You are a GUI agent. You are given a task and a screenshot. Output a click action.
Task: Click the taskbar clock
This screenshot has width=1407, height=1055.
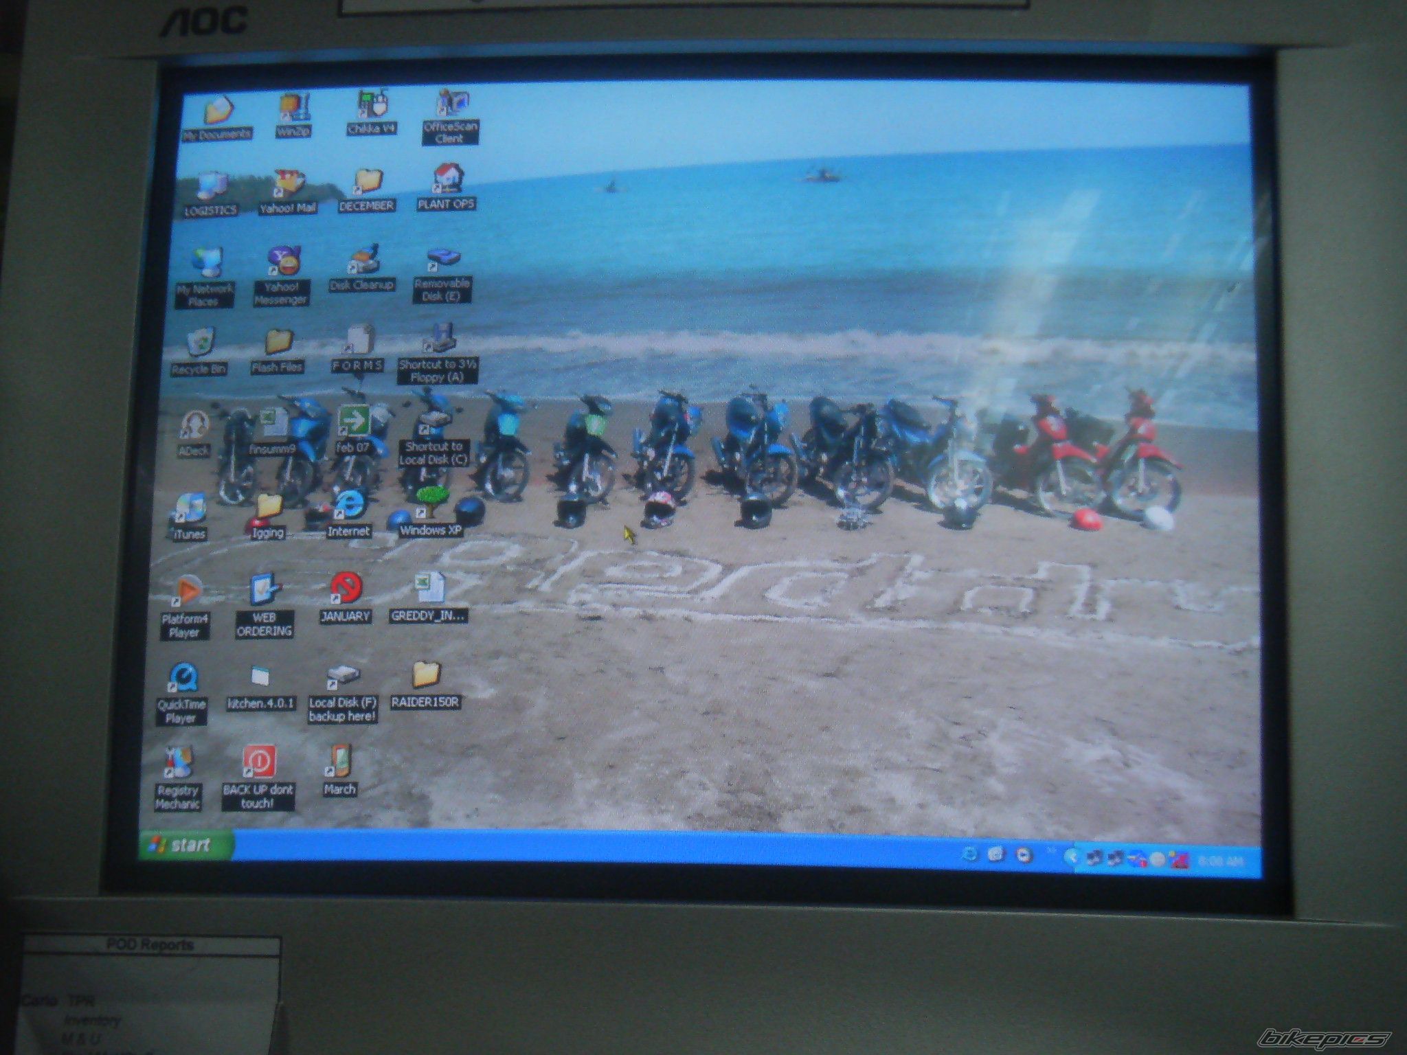(x=1220, y=861)
